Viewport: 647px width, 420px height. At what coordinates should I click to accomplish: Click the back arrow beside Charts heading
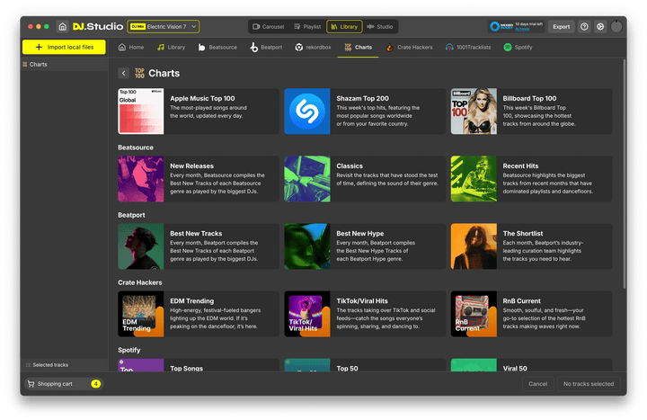click(x=123, y=73)
